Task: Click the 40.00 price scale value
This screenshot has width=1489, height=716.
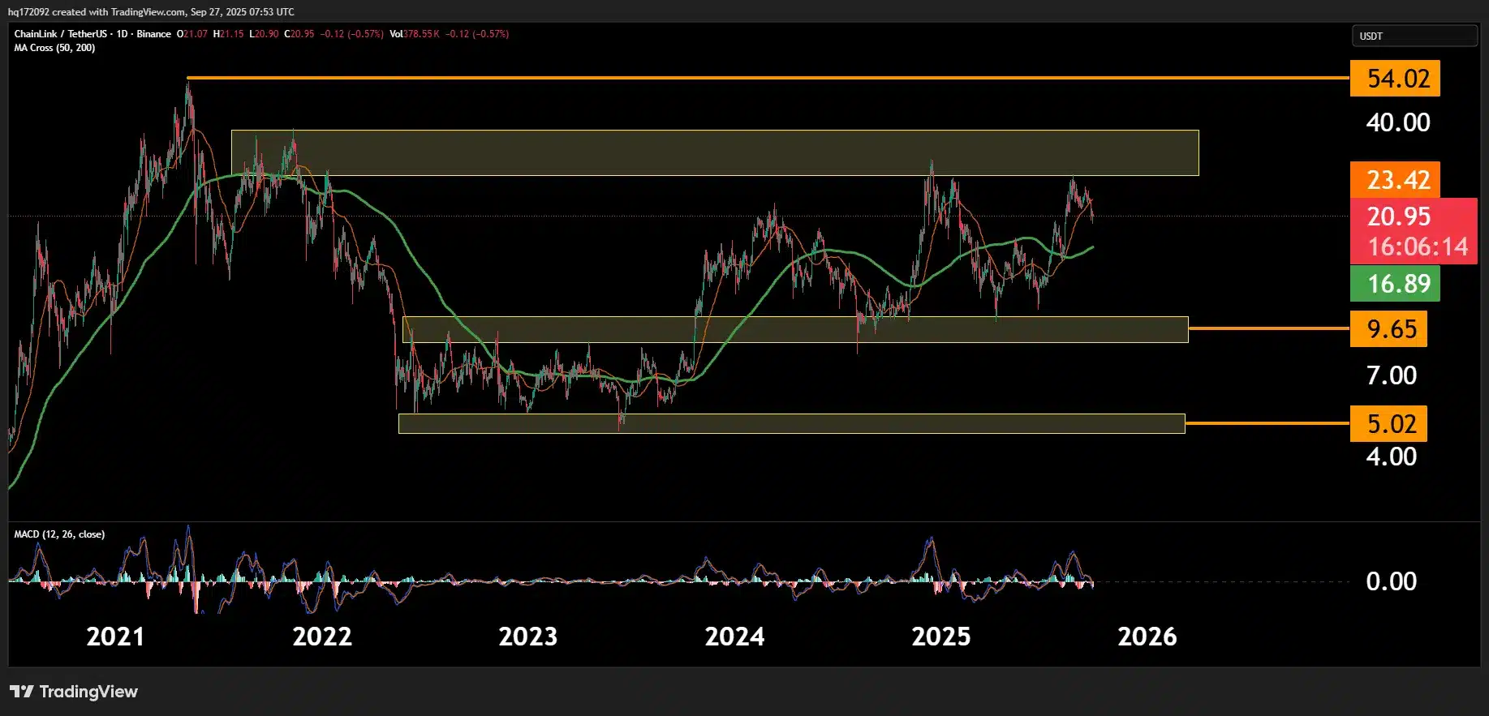Action: tap(1397, 122)
